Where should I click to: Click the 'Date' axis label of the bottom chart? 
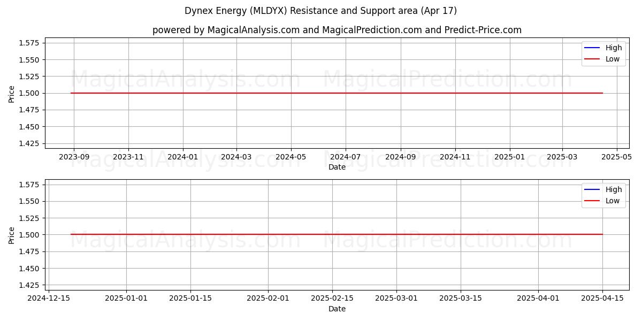[337, 309]
